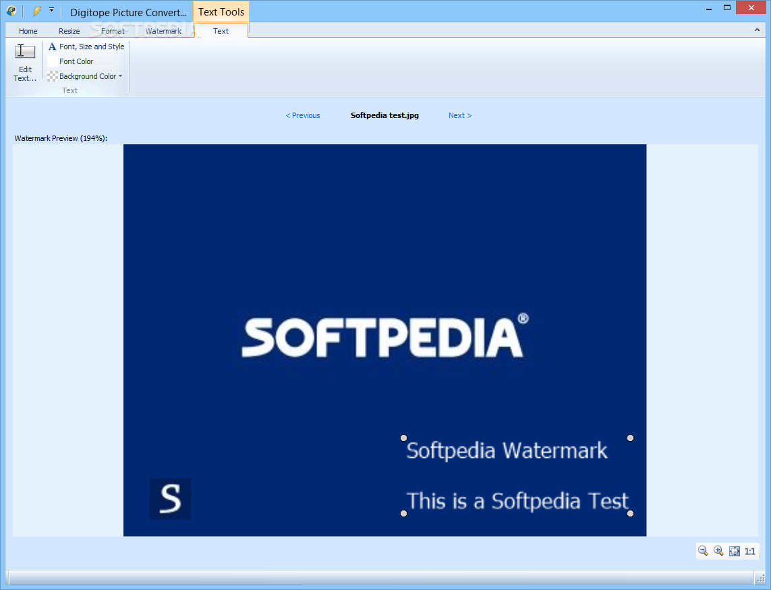Screen dimensions: 771x590
Task: Click the window resize grip in status bar
Action: 761,579
